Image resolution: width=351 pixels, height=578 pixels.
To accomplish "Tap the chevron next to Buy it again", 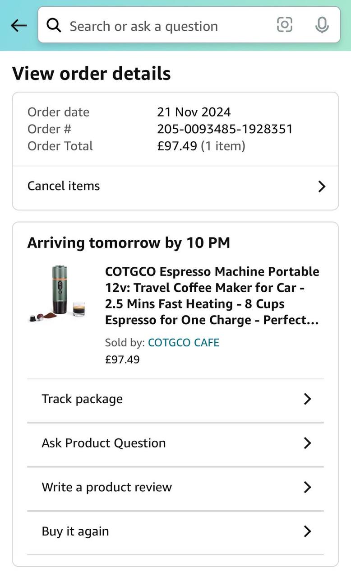I will tap(308, 531).
